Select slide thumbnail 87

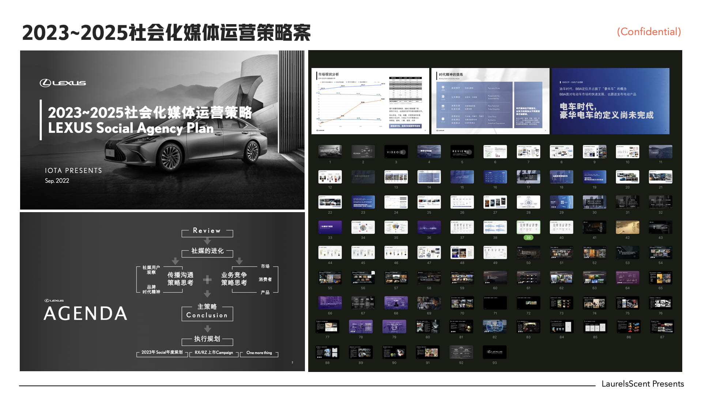(662, 327)
